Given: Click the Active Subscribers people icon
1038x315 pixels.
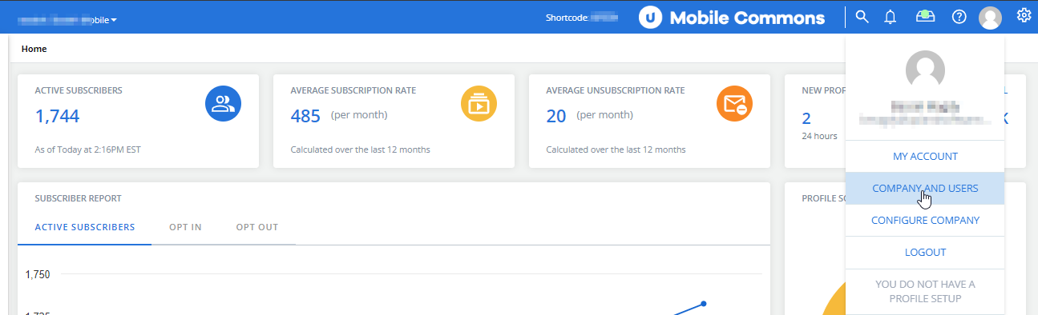Looking at the screenshot, I should (224, 104).
